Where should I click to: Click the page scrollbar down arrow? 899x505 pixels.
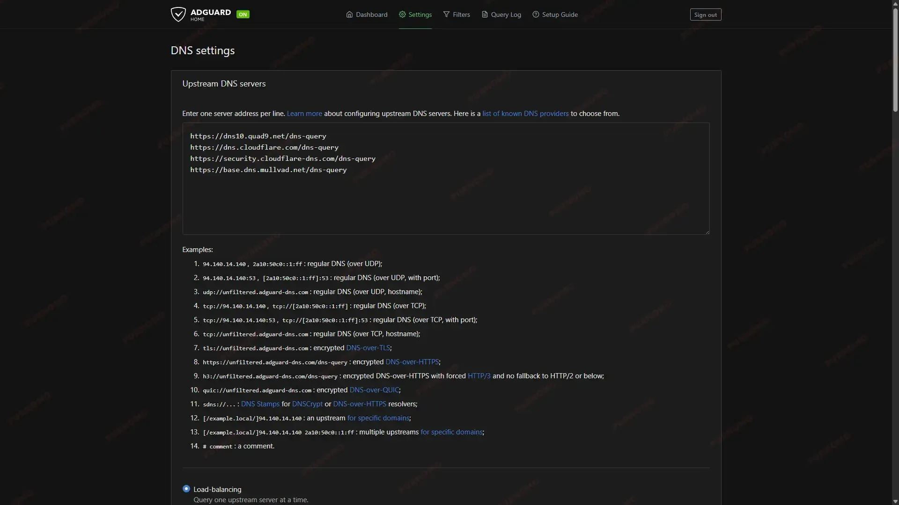click(895, 502)
